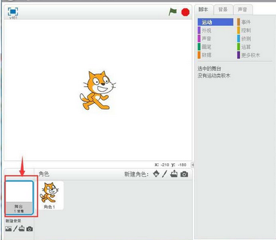Click the 新建角色 label

[x=136, y=174]
